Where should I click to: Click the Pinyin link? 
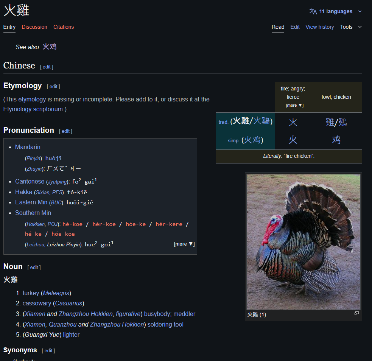(x=33, y=159)
